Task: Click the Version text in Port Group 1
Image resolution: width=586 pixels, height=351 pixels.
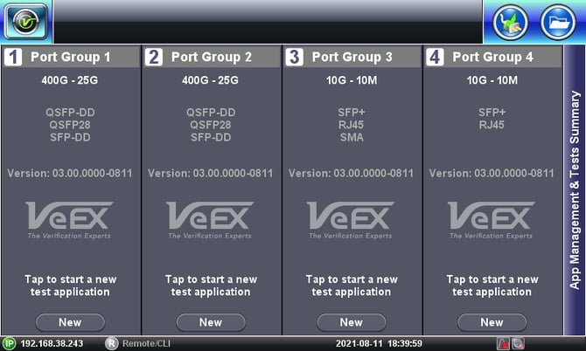Action: [69, 174]
